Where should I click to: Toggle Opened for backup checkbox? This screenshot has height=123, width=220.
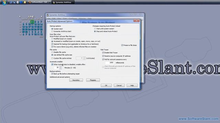tap(52, 44)
